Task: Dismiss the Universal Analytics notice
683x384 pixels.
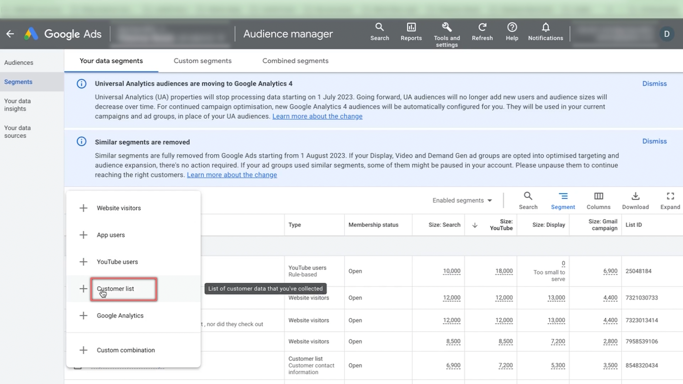Action: pyautogui.click(x=654, y=84)
